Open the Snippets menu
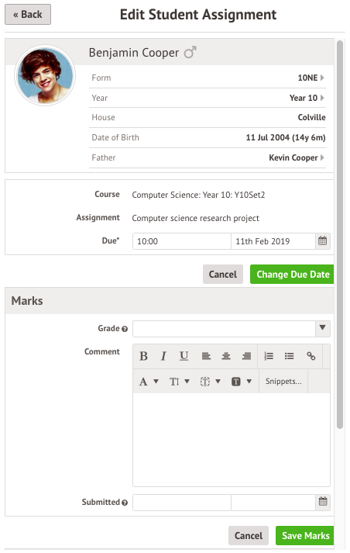Image resolution: width=350 pixels, height=553 pixels. [283, 382]
